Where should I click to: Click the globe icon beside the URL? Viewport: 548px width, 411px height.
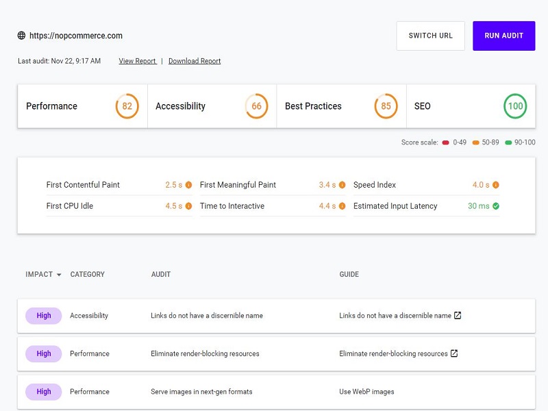click(21, 36)
